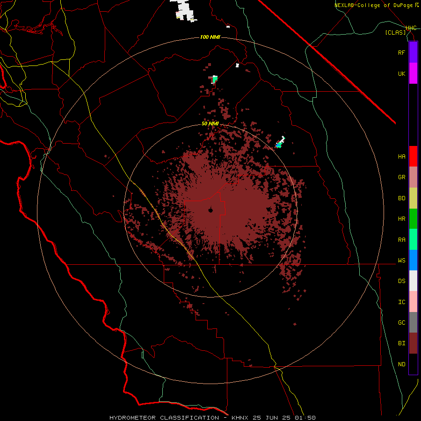This screenshot has height=421, width=421.
Task: Click the WS blue legend swatch
Action: click(x=413, y=260)
